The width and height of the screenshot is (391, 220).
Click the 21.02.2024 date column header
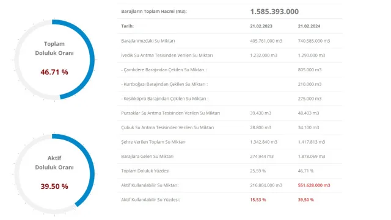309,26
